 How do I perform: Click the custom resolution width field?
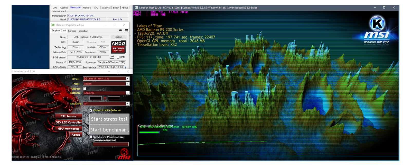tap(96, 98)
